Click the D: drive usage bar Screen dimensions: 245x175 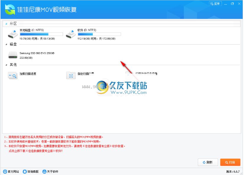coord(99,34)
